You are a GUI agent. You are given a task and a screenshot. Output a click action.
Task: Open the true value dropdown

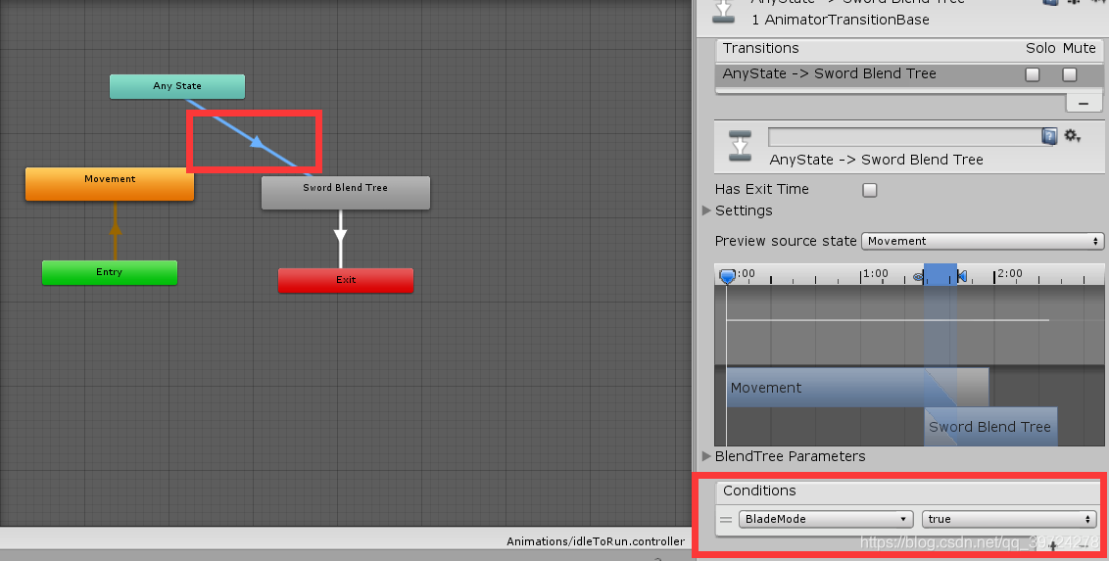point(1009,519)
